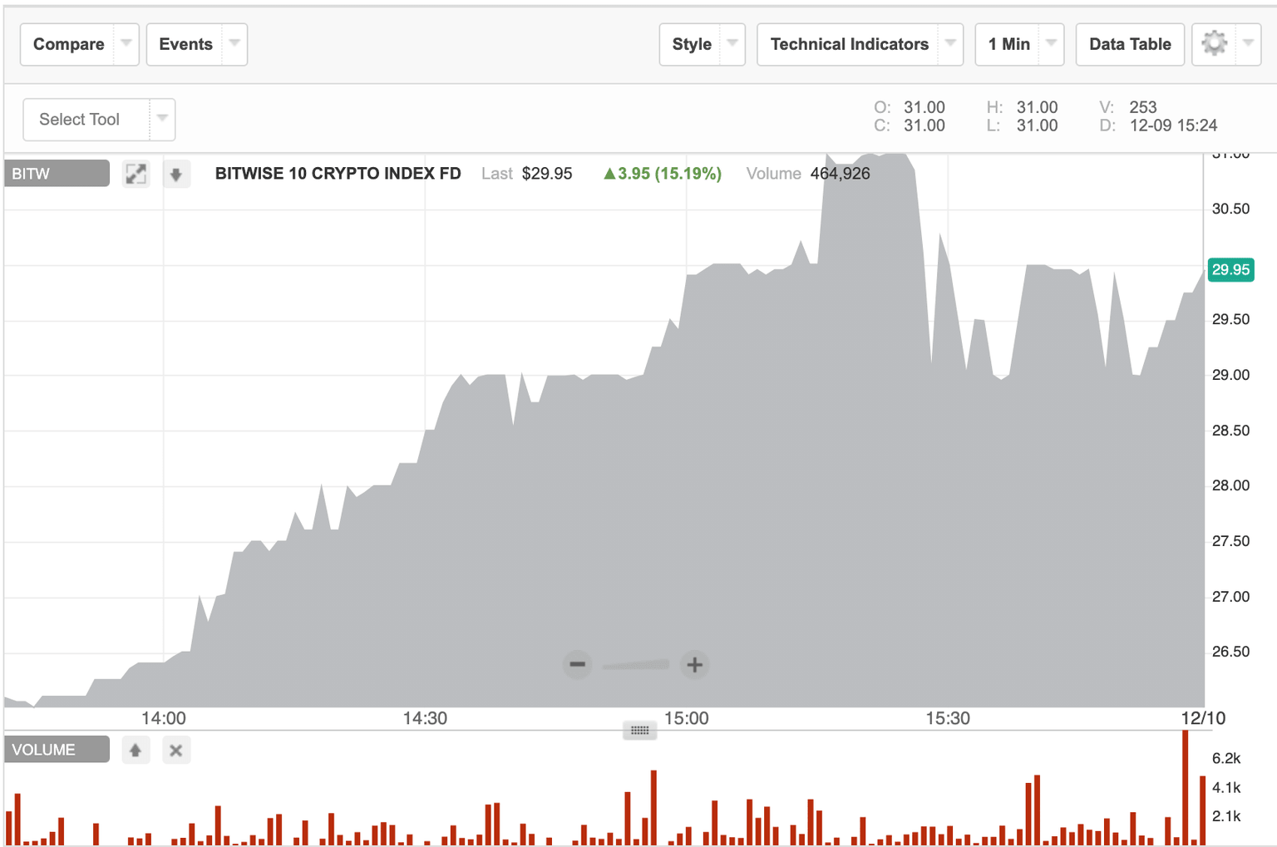Expand the BITW chart to full screen
Image resolution: width=1277 pixels, height=847 pixels.
(x=136, y=174)
